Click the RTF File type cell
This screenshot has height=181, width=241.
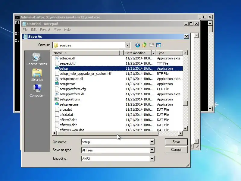click(163, 74)
